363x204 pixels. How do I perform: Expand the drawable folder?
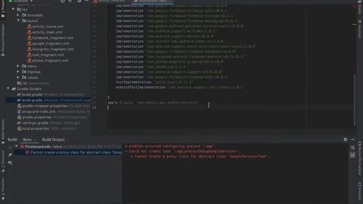[18, 15]
